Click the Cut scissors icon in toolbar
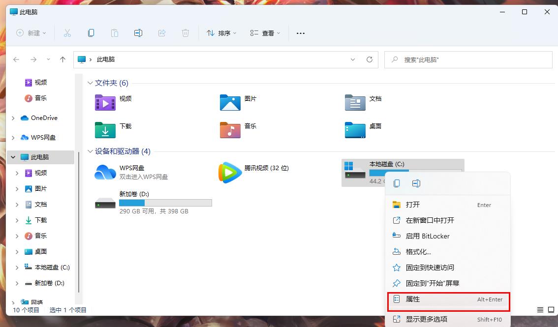The width and height of the screenshot is (558, 327). (67, 33)
